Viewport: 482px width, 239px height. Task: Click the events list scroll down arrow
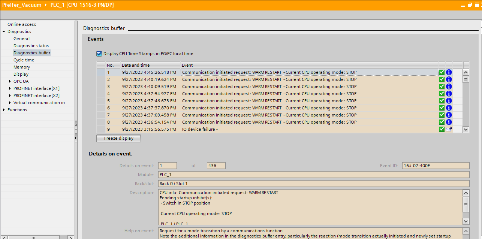[x=466, y=129]
